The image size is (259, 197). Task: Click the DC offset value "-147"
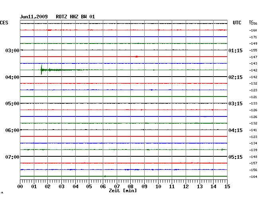pos(253,57)
